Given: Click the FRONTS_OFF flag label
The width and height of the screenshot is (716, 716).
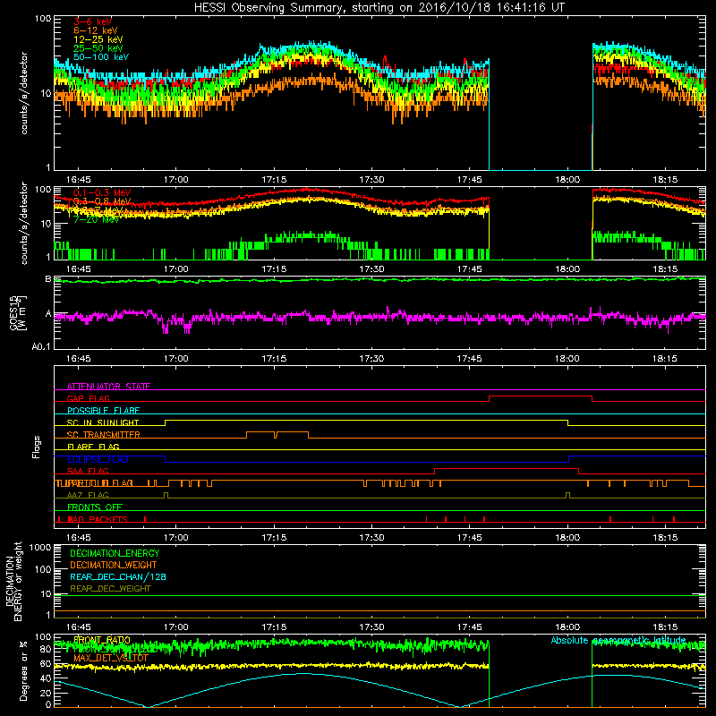Looking at the screenshot, I should (x=95, y=507).
